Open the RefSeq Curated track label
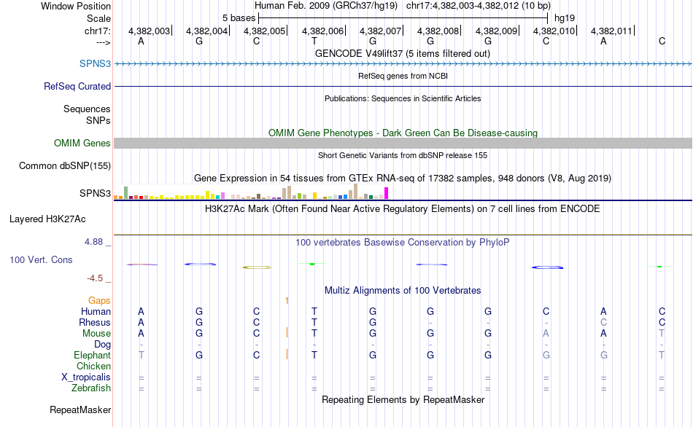 click(77, 86)
